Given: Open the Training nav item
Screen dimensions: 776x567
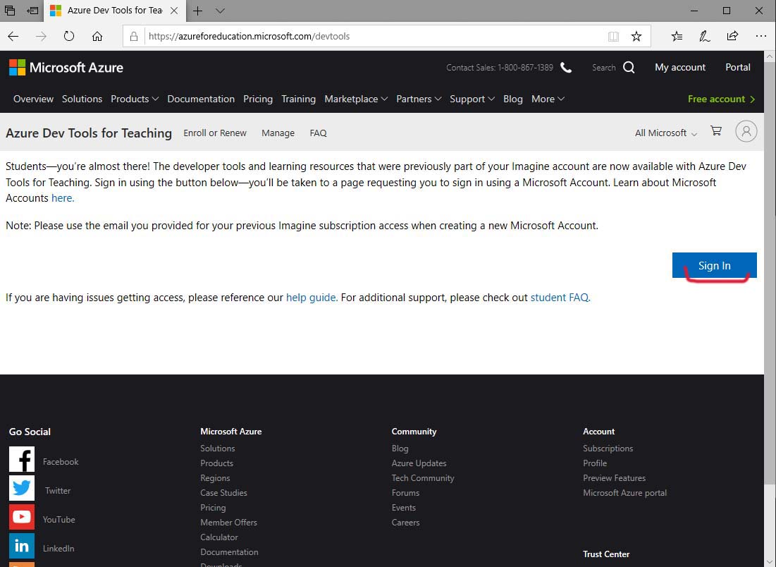Looking at the screenshot, I should tap(298, 99).
